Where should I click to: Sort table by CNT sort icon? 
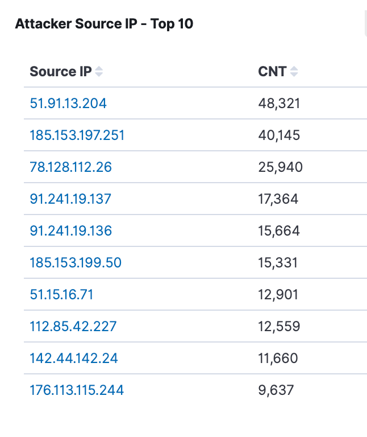(x=294, y=72)
